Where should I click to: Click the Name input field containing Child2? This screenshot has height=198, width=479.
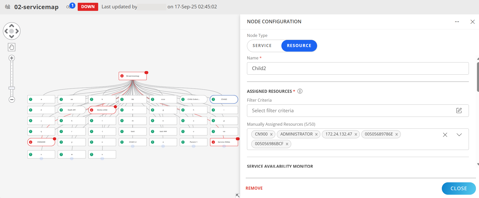pos(358,68)
